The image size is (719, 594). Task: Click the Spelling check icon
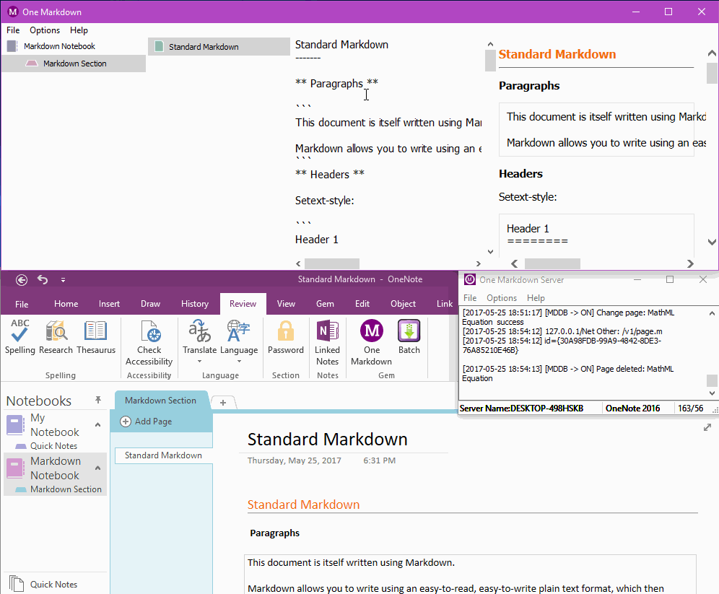click(20, 332)
